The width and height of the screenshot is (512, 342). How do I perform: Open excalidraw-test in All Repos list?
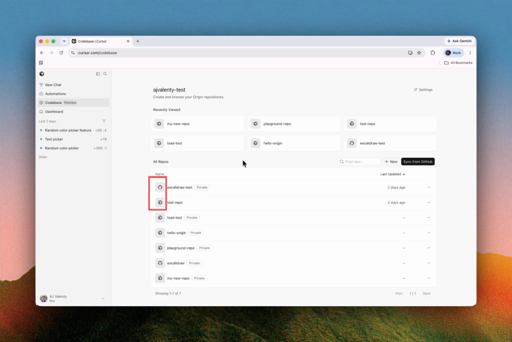(180, 188)
